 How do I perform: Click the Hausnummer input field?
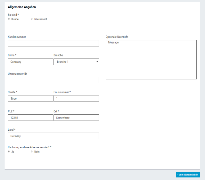coord(76,99)
